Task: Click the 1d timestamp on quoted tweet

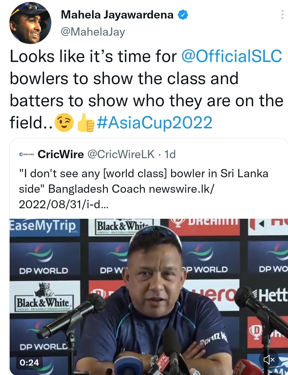Action: coord(170,154)
